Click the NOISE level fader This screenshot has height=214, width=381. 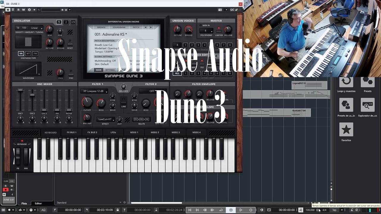point(69,111)
